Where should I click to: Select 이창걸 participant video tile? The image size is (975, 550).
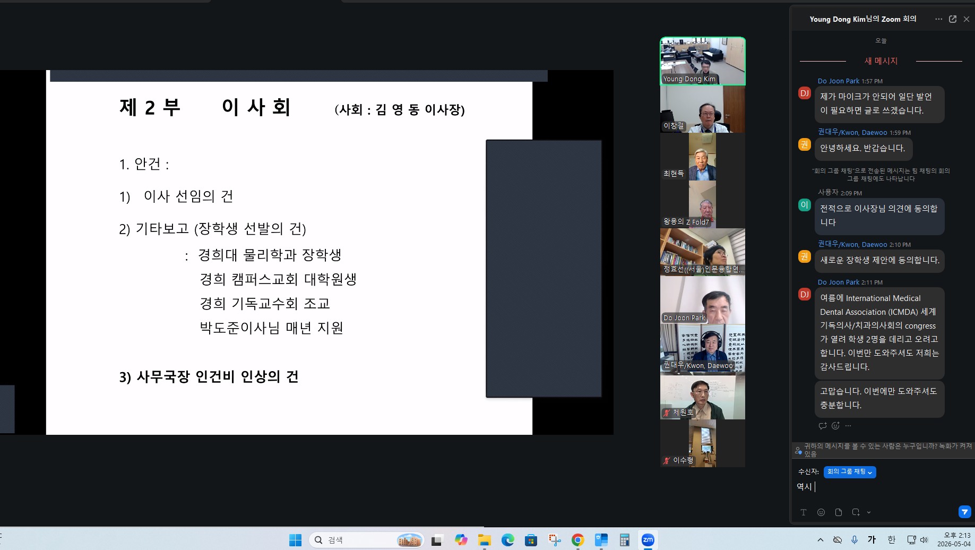703,109
